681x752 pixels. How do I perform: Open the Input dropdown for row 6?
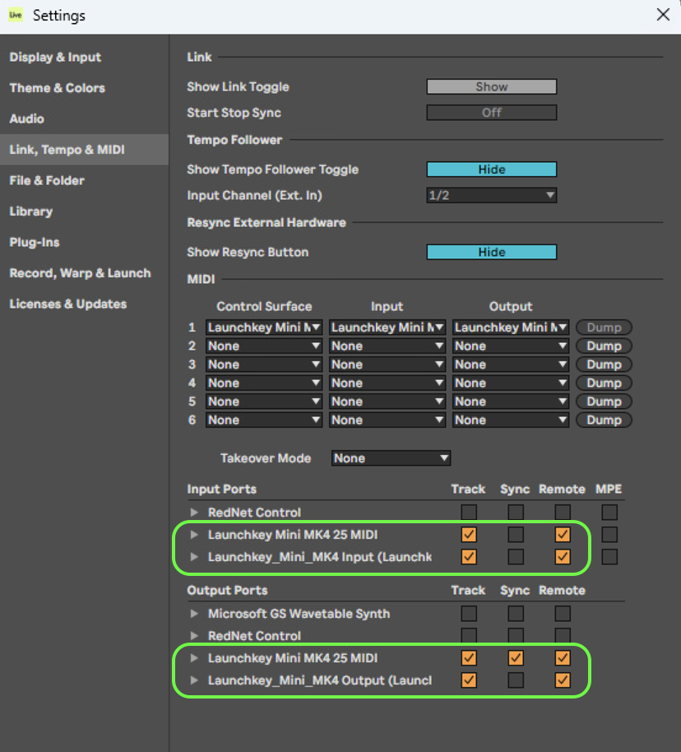tap(387, 420)
